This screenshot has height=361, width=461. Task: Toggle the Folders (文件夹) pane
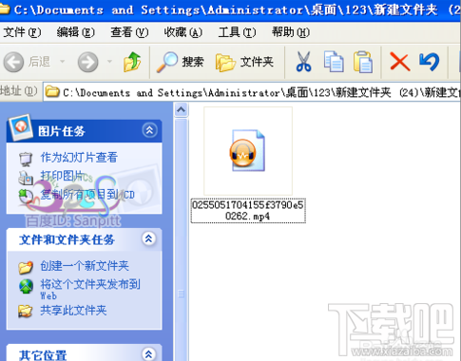click(244, 62)
